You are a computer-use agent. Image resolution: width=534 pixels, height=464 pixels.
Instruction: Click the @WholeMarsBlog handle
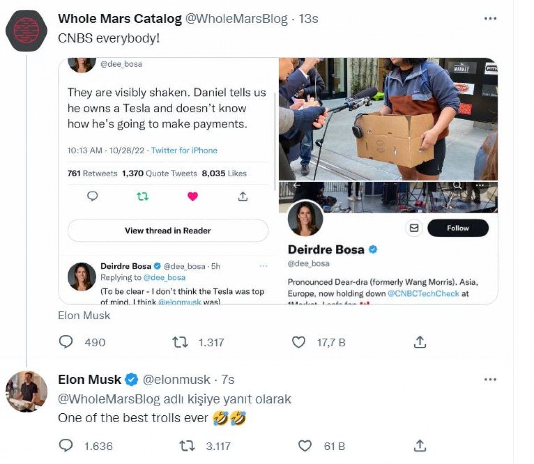pos(236,19)
